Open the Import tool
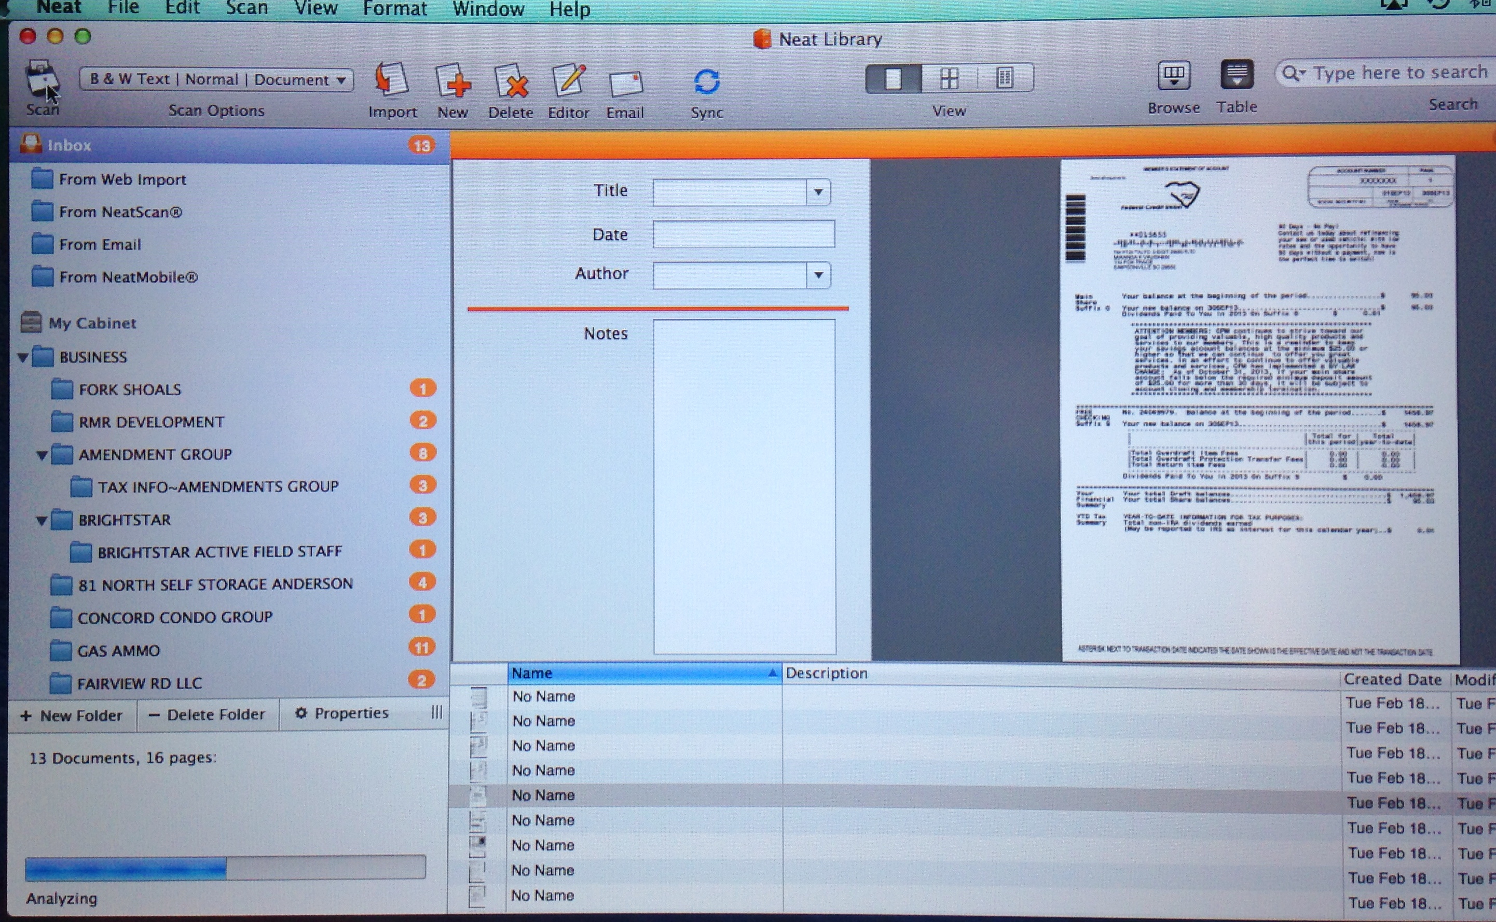Image resolution: width=1496 pixels, height=922 pixels. tap(392, 80)
